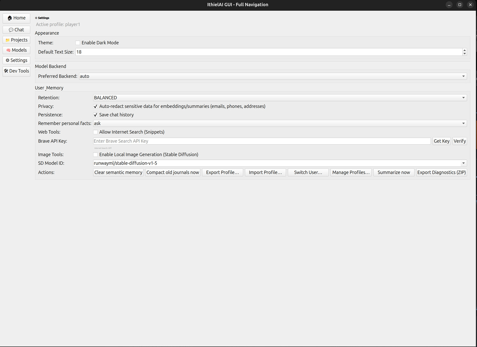Viewport: 477px width, 347px height.
Task: Uncheck Auto-redact sensitive data option
Action: tap(95, 106)
